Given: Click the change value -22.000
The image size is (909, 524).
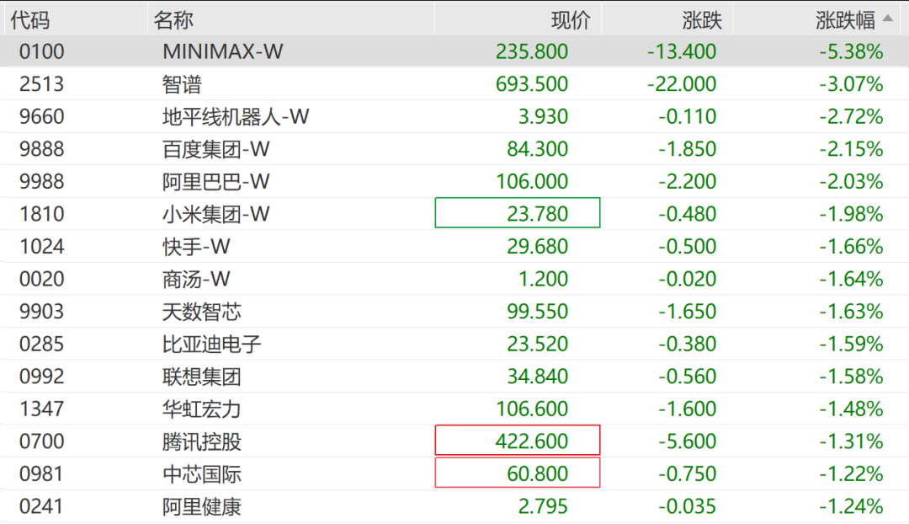Looking at the screenshot, I should pyautogui.click(x=682, y=84).
